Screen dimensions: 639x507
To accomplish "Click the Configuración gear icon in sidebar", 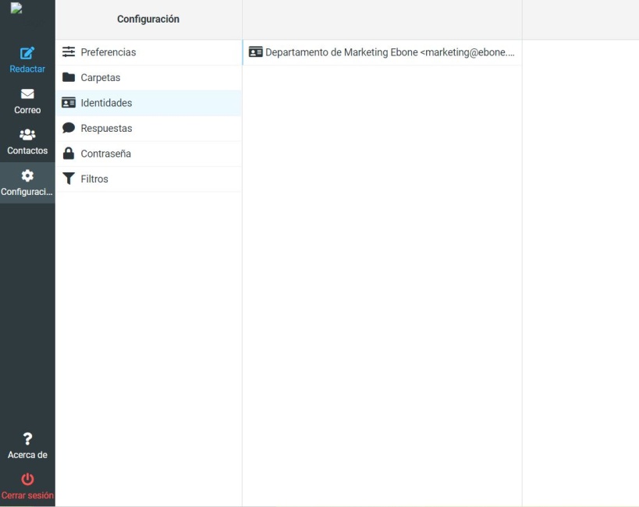I will [x=27, y=175].
